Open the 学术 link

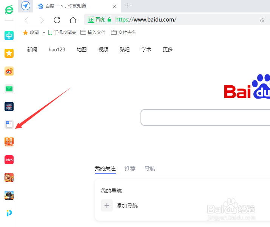point(146,49)
